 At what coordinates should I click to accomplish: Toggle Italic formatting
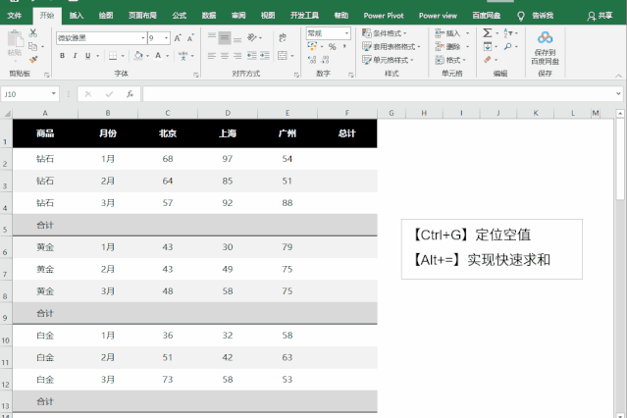point(75,56)
